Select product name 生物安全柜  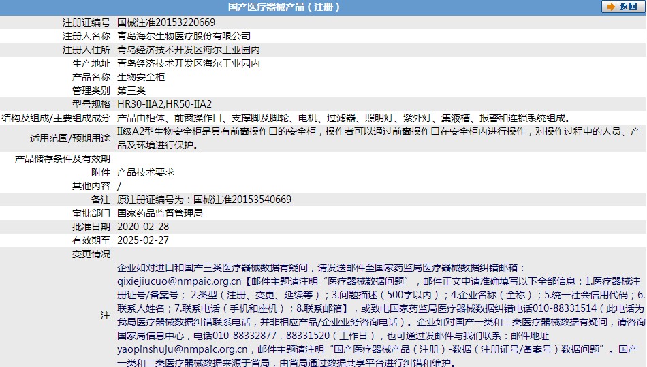tap(141, 77)
